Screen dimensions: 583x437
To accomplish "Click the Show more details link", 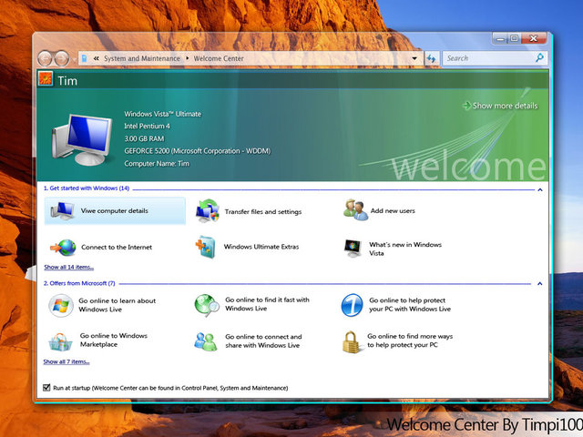I will point(505,106).
